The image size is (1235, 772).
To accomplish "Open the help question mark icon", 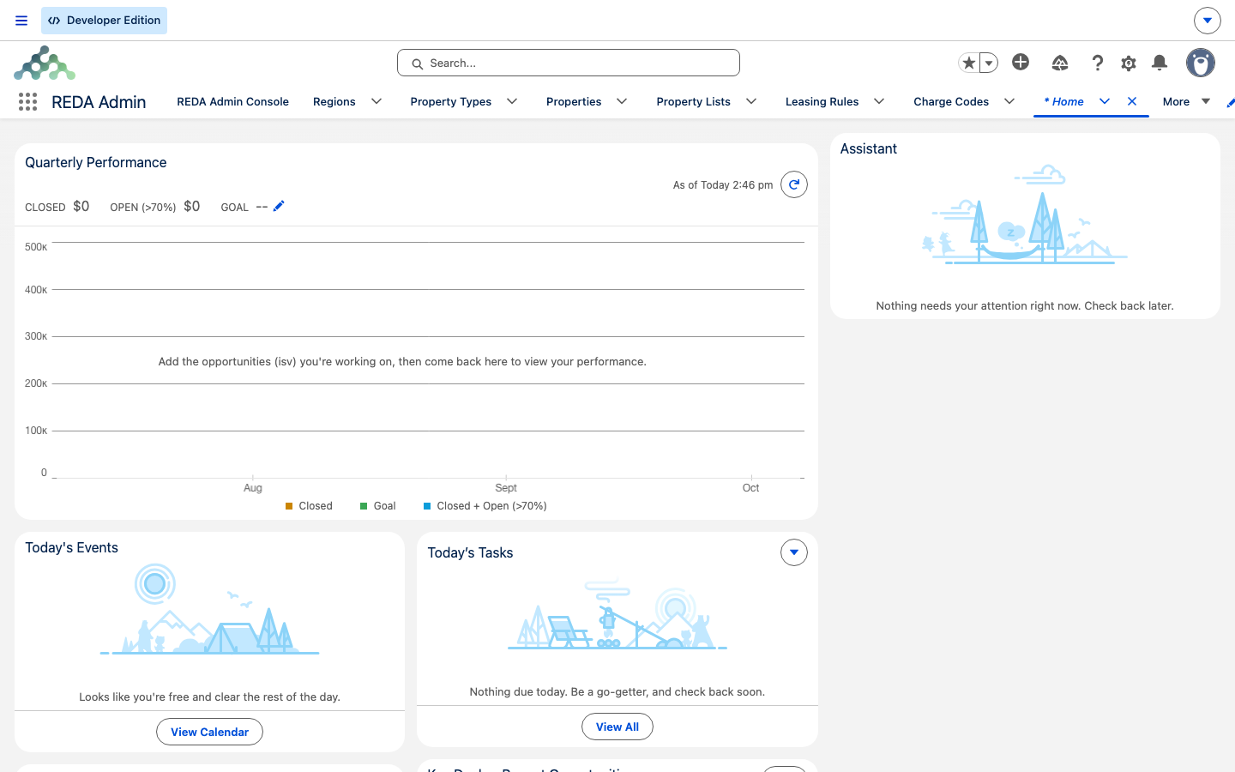I will coord(1097,63).
